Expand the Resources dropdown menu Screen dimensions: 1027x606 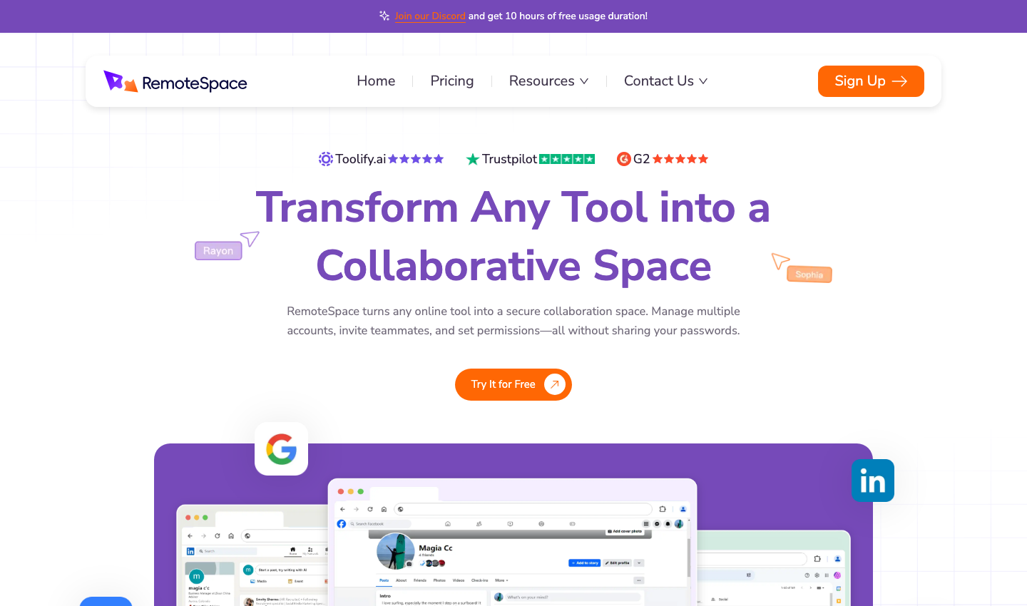point(549,81)
